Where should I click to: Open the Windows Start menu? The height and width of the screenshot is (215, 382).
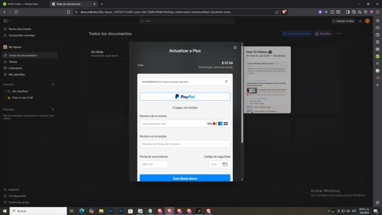click(5, 211)
